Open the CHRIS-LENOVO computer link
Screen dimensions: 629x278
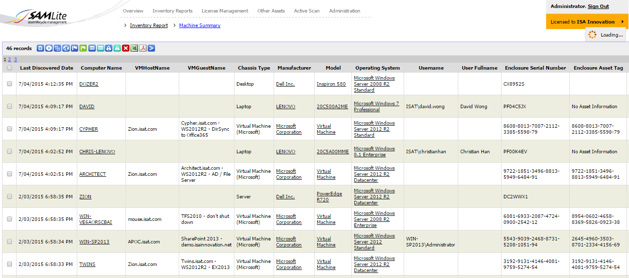[97, 152]
